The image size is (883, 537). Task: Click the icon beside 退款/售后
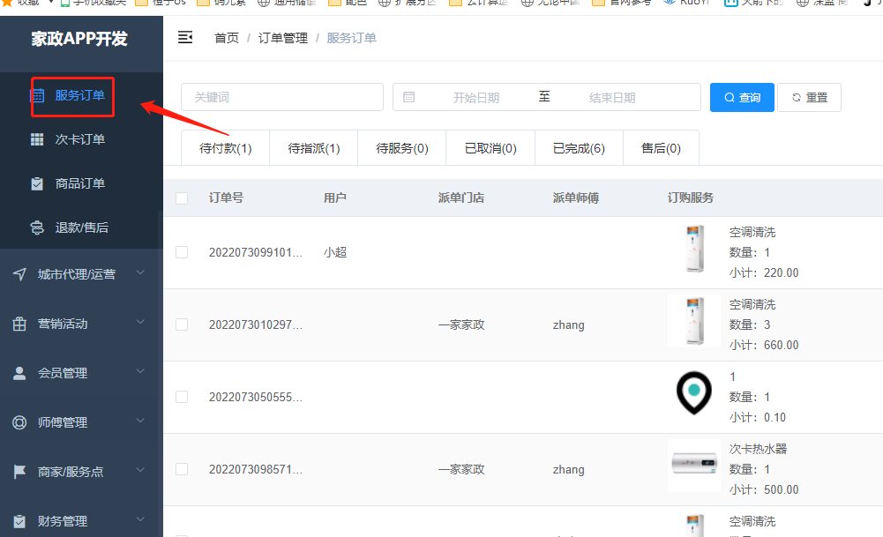(x=37, y=227)
